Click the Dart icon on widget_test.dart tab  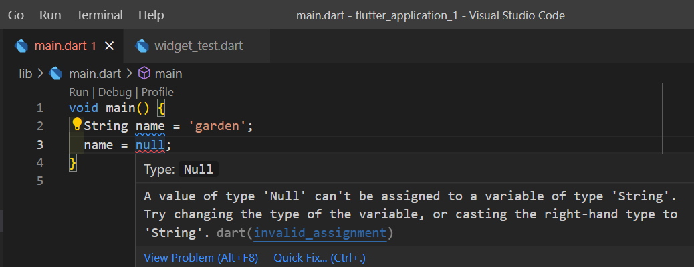(x=142, y=46)
